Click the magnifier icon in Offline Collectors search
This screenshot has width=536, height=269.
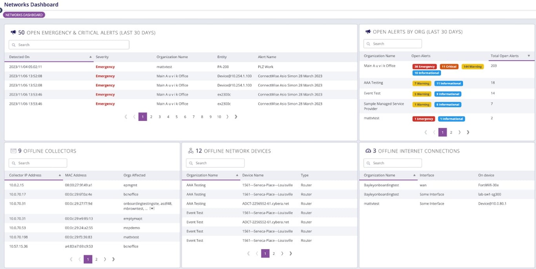[x=13, y=163]
